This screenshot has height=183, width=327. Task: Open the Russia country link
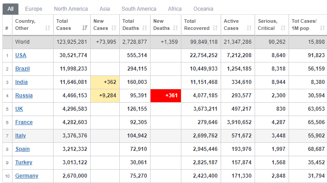pyautogui.click(x=24, y=96)
